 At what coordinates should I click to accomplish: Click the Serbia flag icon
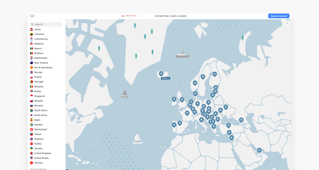pyautogui.click(x=31, y=91)
